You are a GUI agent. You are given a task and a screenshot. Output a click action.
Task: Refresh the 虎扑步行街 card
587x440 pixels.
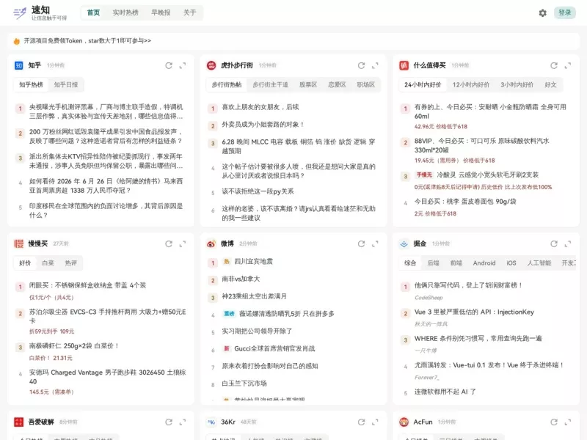(x=361, y=65)
